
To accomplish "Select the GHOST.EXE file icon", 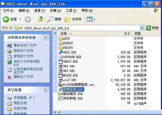I will point(61,62).
